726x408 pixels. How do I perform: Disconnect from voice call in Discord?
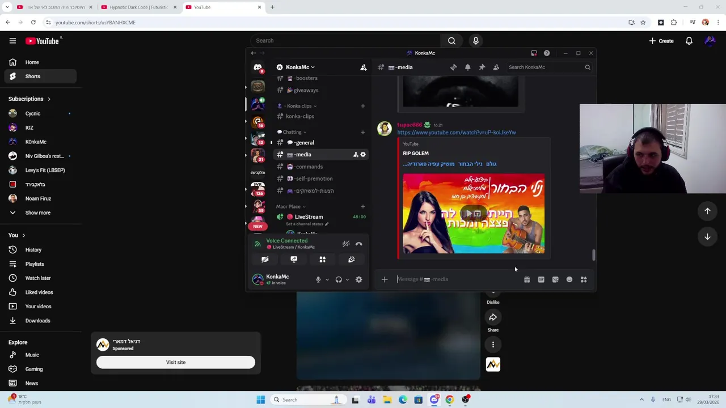click(x=358, y=244)
